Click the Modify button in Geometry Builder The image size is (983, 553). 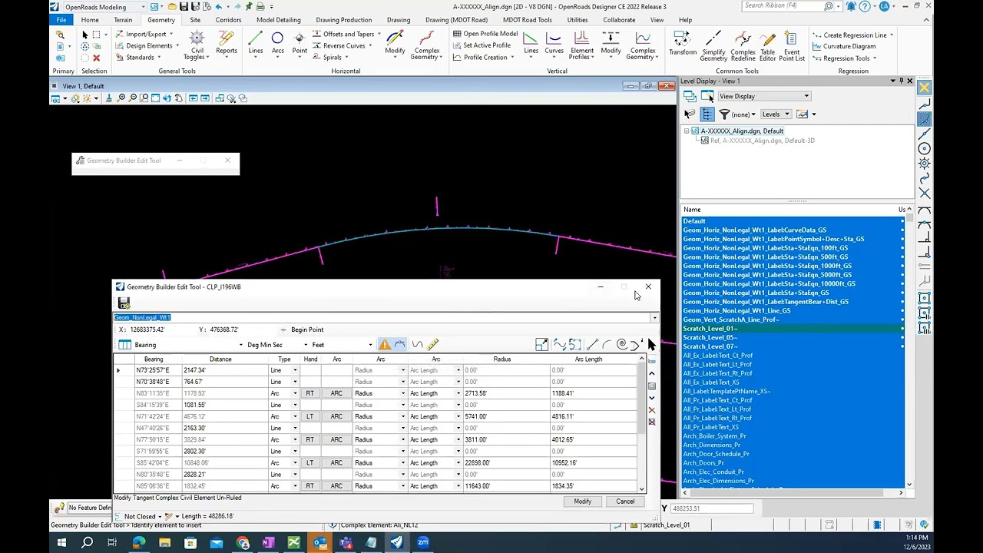pos(583,502)
